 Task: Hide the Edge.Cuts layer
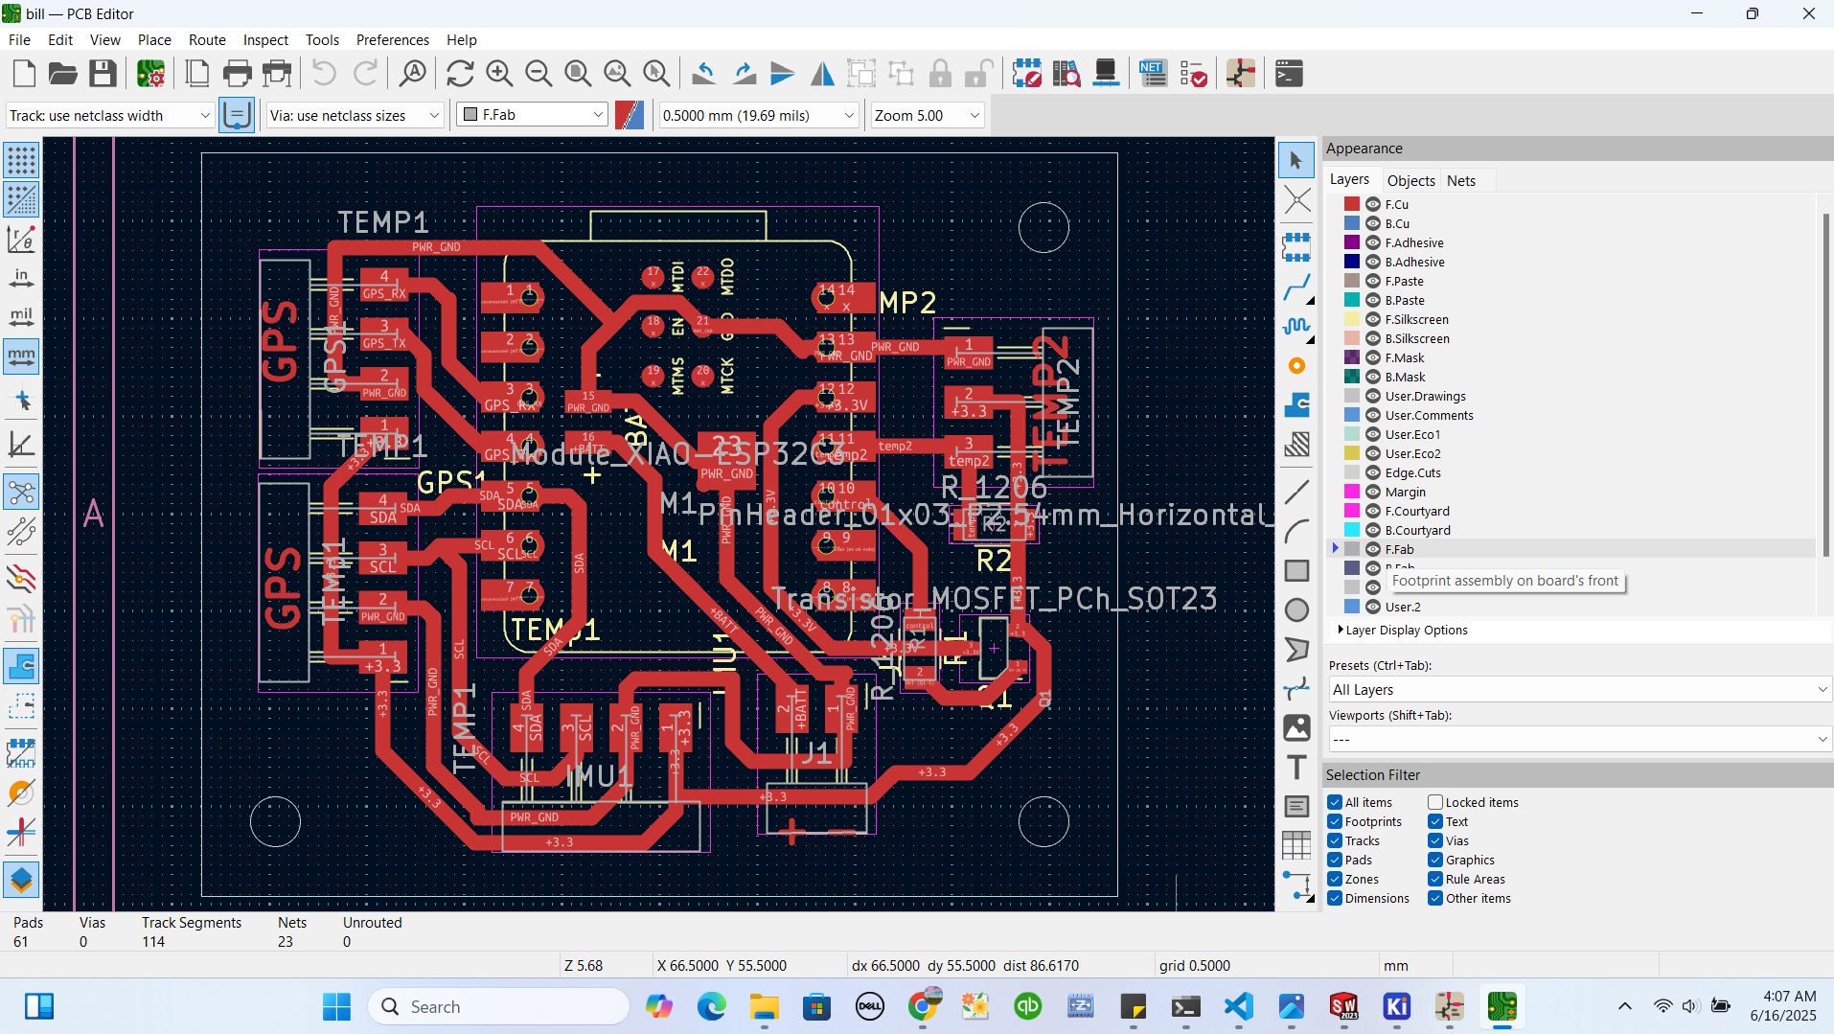1373,472
